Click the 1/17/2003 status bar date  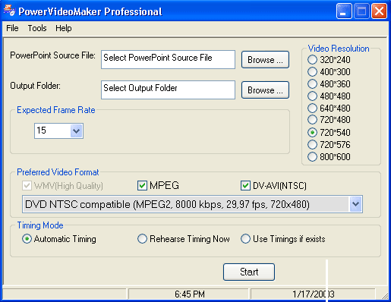click(x=314, y=294)
